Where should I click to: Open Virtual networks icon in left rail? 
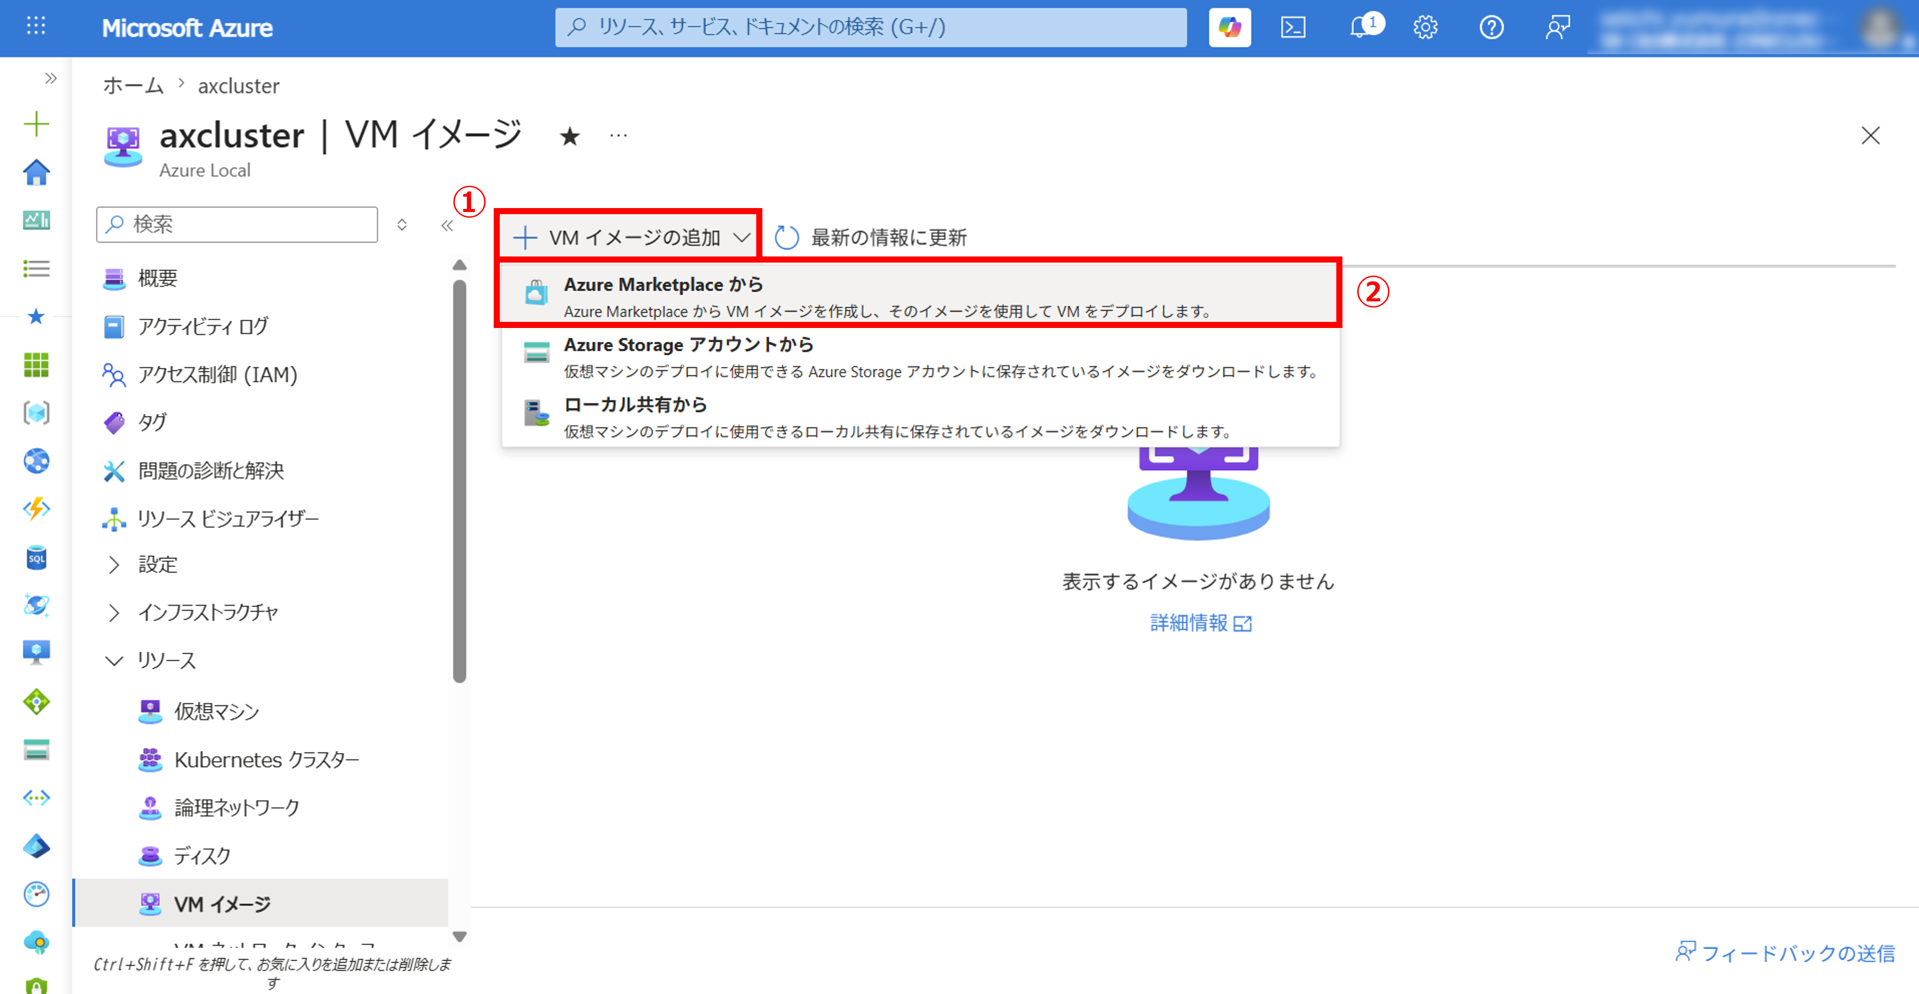tap(36, 798)
